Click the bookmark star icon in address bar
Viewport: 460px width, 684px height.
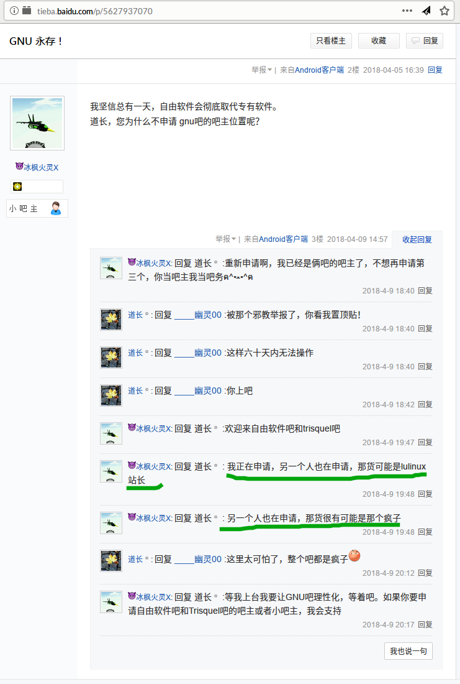click(x=444, y=11)
